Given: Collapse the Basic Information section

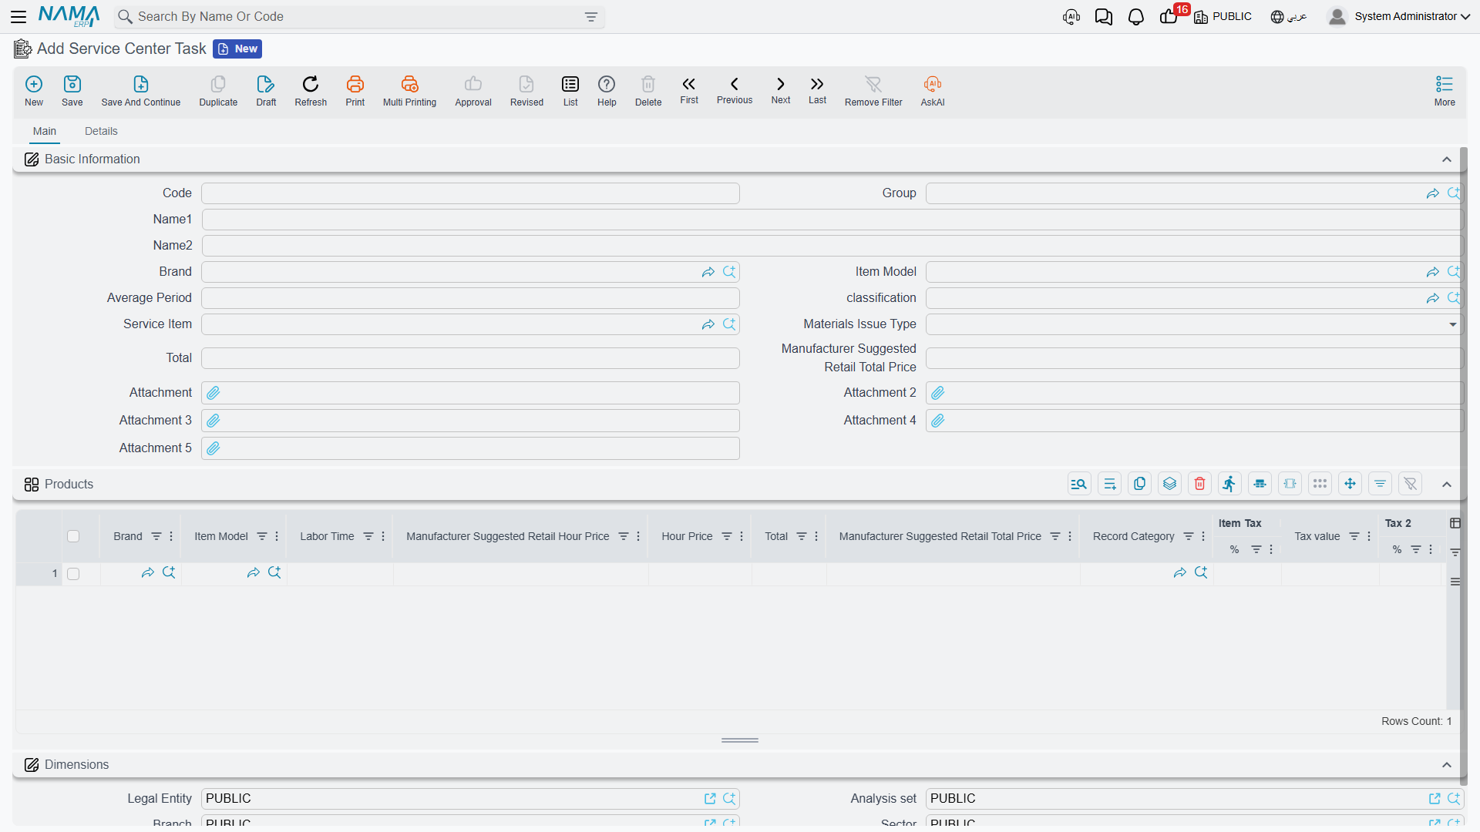Looking at the screenshot, I should coord(1447,159).
